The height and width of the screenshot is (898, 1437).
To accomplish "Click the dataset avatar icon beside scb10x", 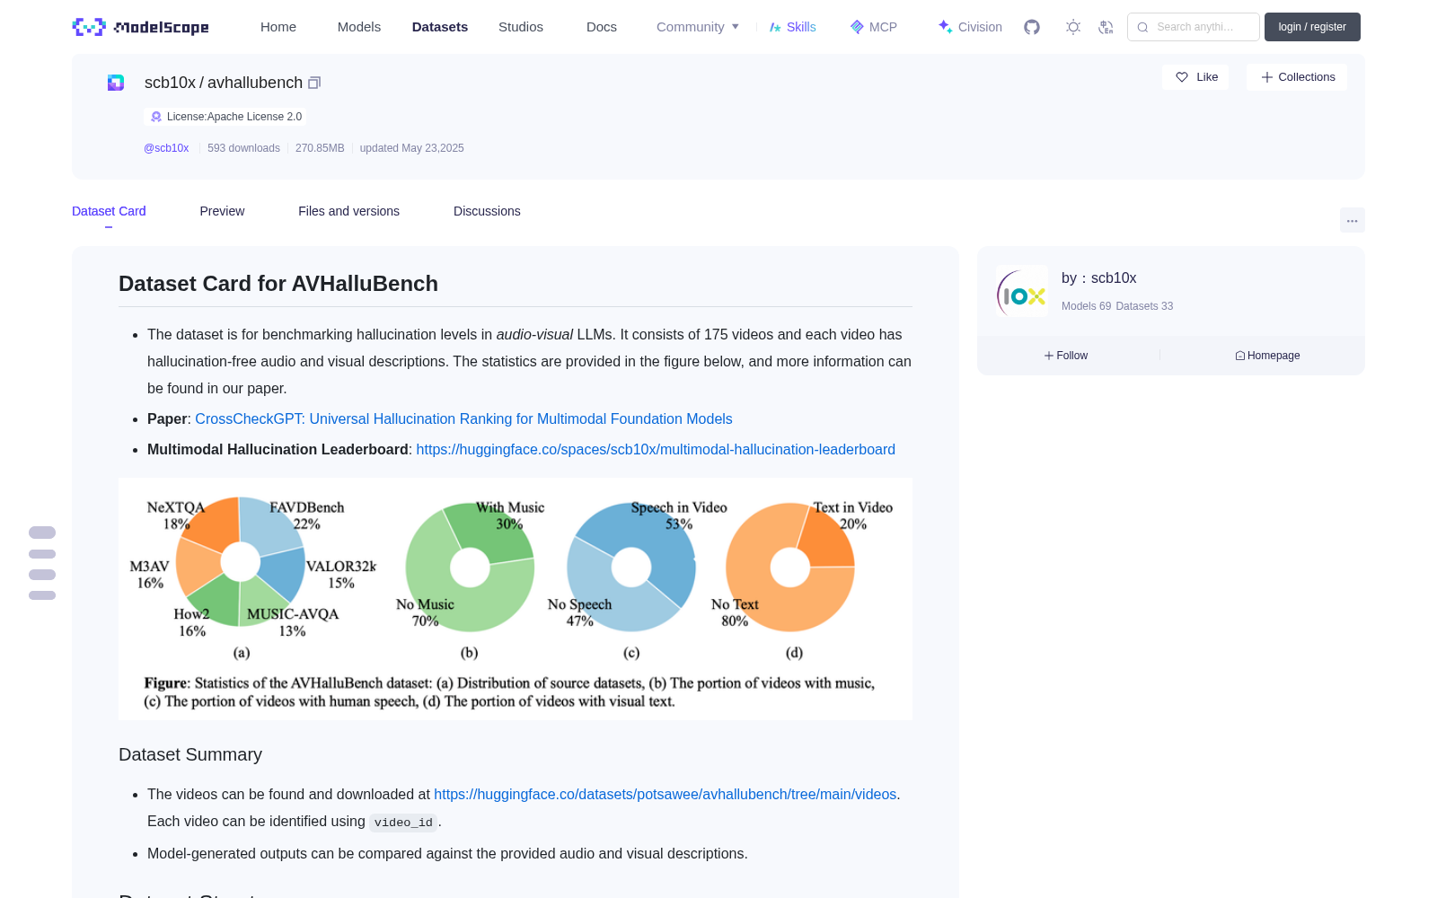I will [x=116, y=83].
